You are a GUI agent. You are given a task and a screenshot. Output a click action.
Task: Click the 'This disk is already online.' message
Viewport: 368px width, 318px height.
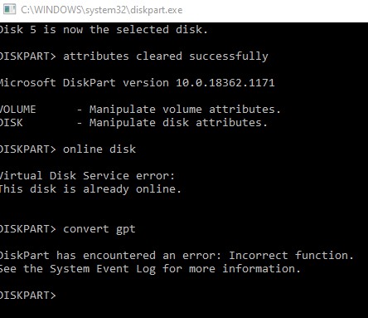pyautogui.click(x=90, y=189)
